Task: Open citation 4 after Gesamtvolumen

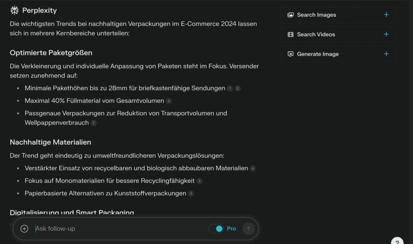Action: point(169,101)
